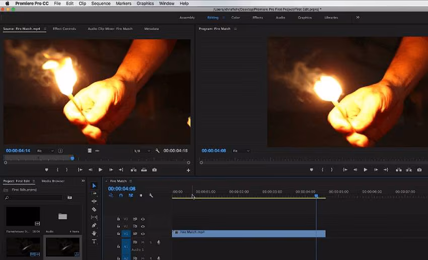428x260 pixels.
Task: Mark In point in Source monitor
Action: point(57,170)
